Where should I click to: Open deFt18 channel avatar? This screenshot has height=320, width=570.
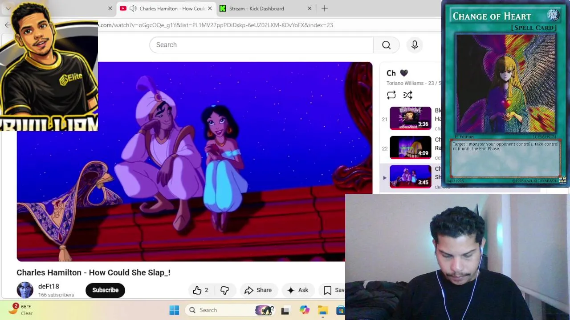coord(25,290)
